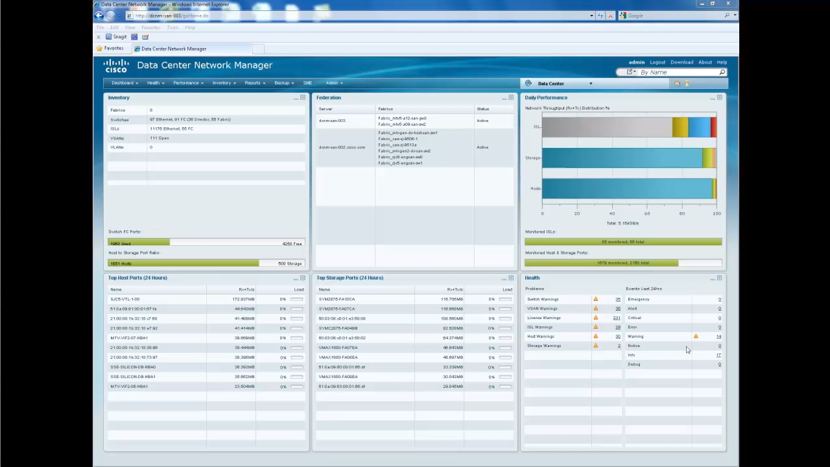Open the Info events count 17

coord(718,355)
